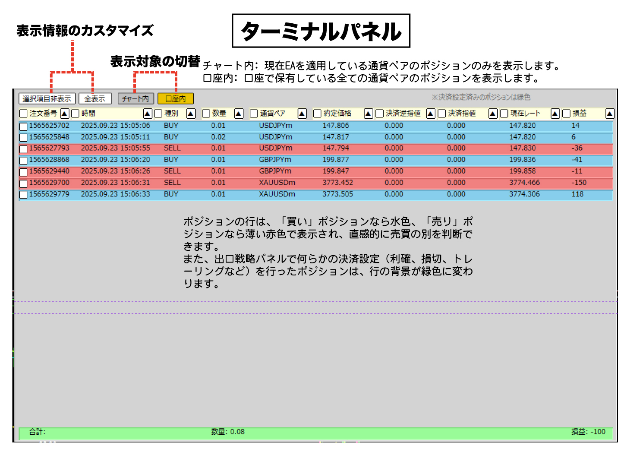Toggle the 通貨ペア column checkbox
624x452 pixels.
tap(254, 114)
